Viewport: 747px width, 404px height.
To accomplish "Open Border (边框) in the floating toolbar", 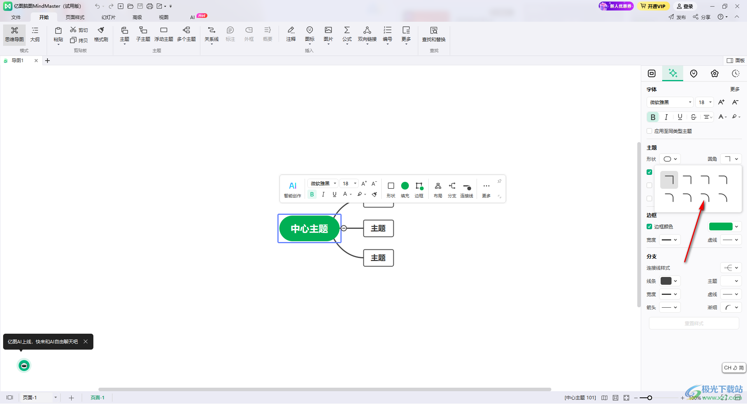I will (419, 190).
